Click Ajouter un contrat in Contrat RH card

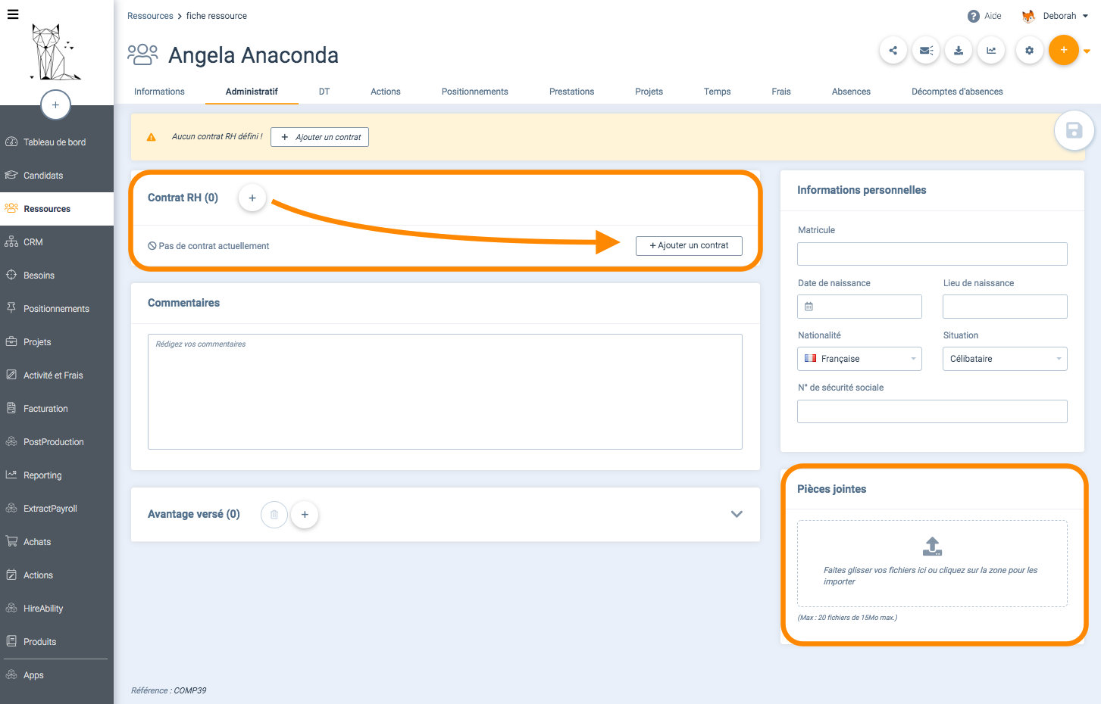point(689,245)
